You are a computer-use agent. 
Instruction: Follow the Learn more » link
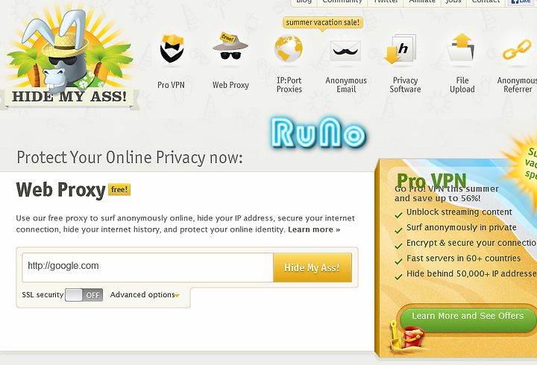pos(314,229)
